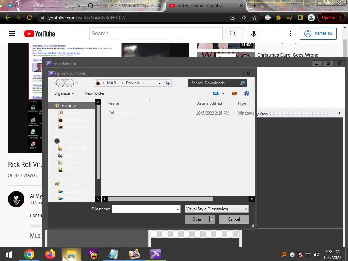Reload the YouTube page
The image size is (348, 261).
(x=29, y=18)
